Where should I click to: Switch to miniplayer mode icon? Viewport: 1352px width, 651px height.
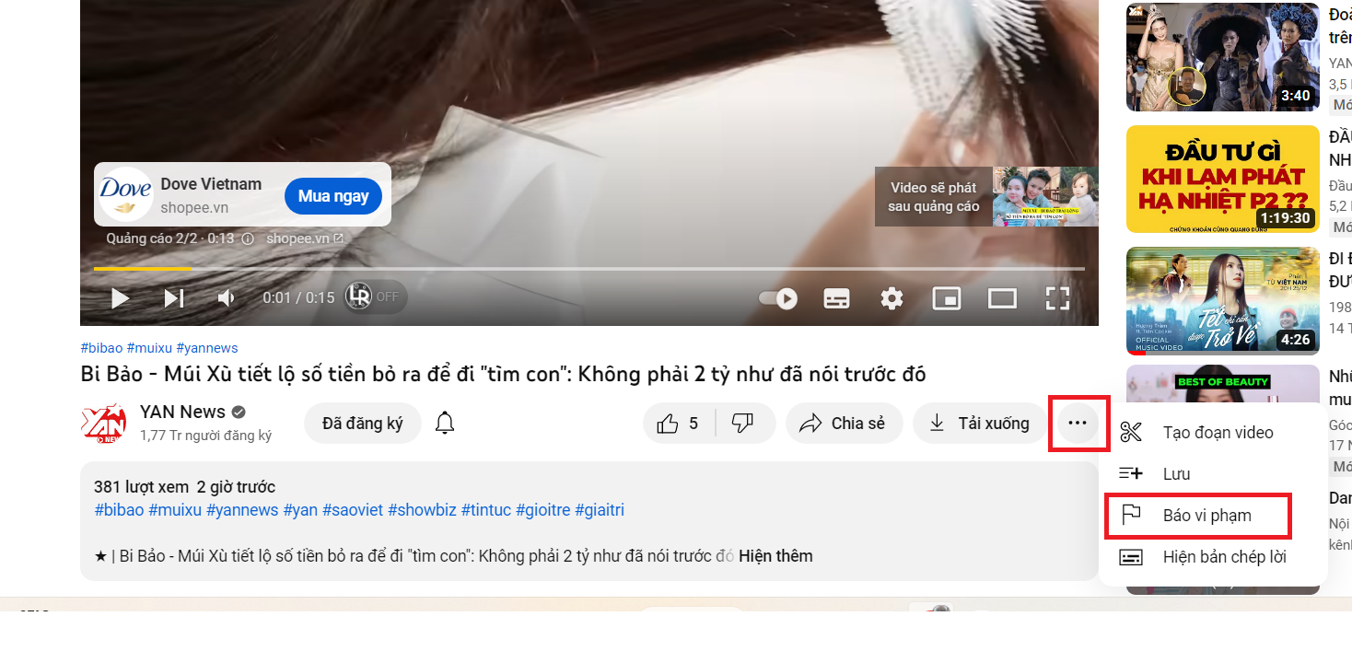point(947,298)
